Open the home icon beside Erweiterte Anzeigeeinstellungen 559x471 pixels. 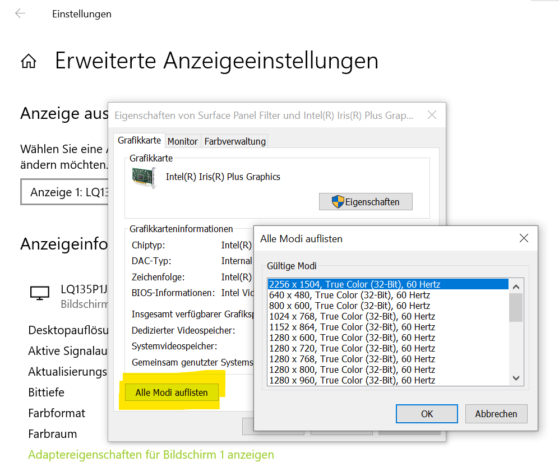[x=29, y=61]
